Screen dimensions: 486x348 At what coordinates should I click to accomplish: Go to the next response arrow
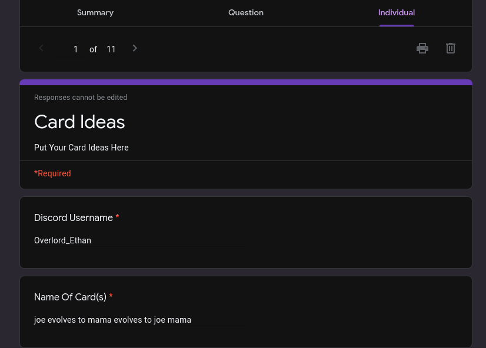coord(135,48)
